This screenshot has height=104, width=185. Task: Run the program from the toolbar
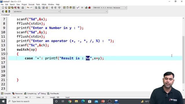pos(67,8)
